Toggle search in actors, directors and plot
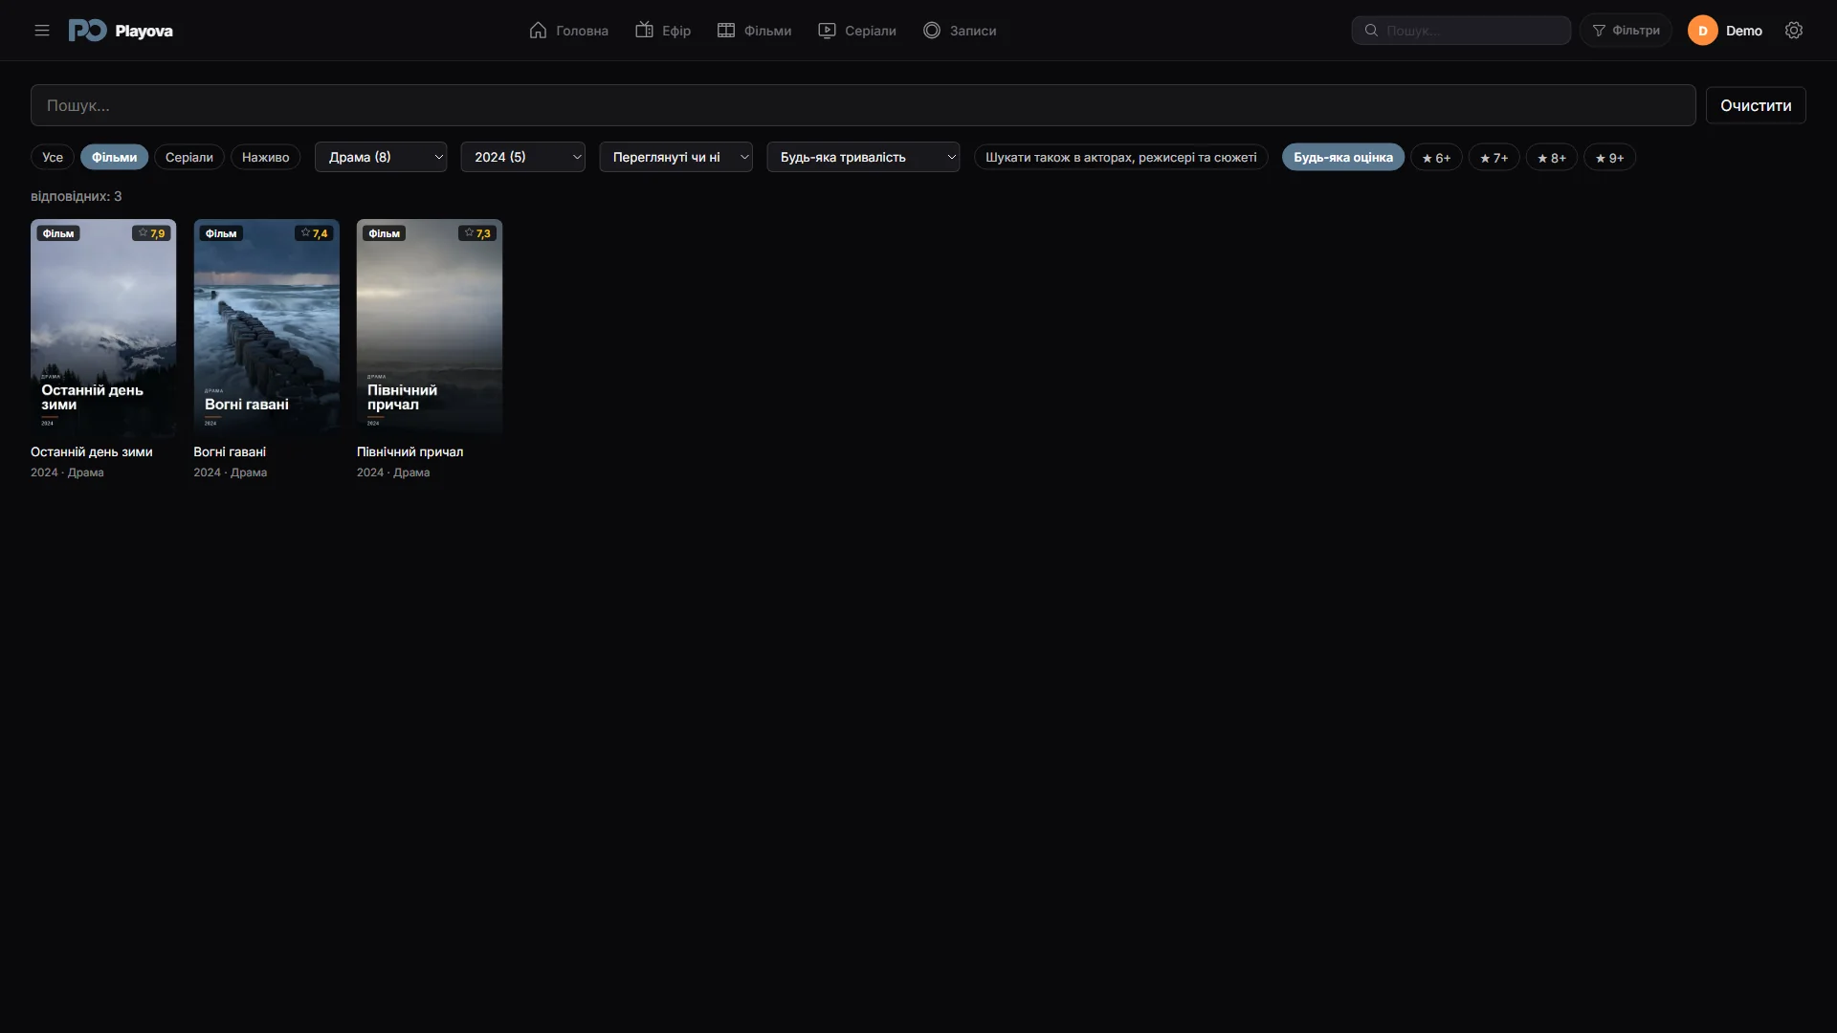Screen dimensions: 1837x1033 (x=1121, y=157)
